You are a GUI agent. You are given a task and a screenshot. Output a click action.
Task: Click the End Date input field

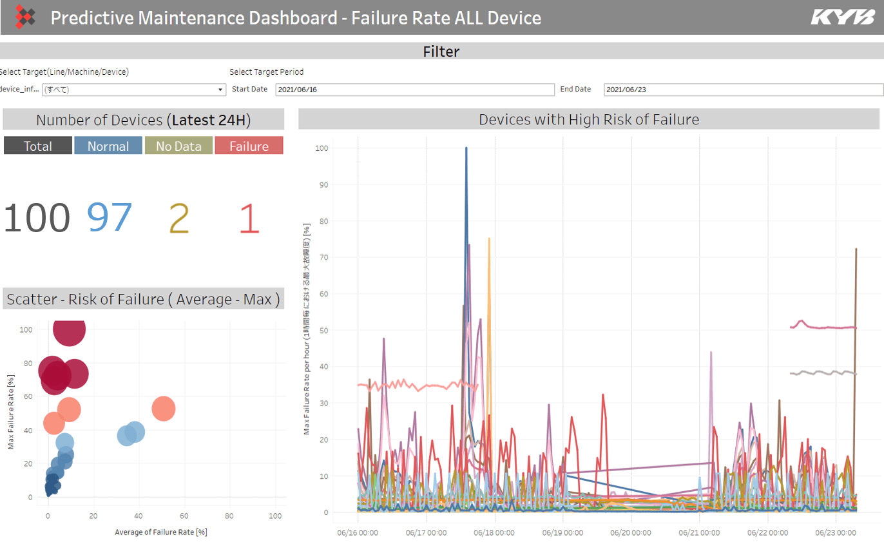(x=741, y=90)
